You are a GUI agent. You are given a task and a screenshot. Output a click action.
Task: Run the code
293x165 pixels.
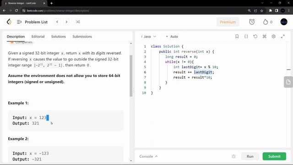click(x=250, y=156)
